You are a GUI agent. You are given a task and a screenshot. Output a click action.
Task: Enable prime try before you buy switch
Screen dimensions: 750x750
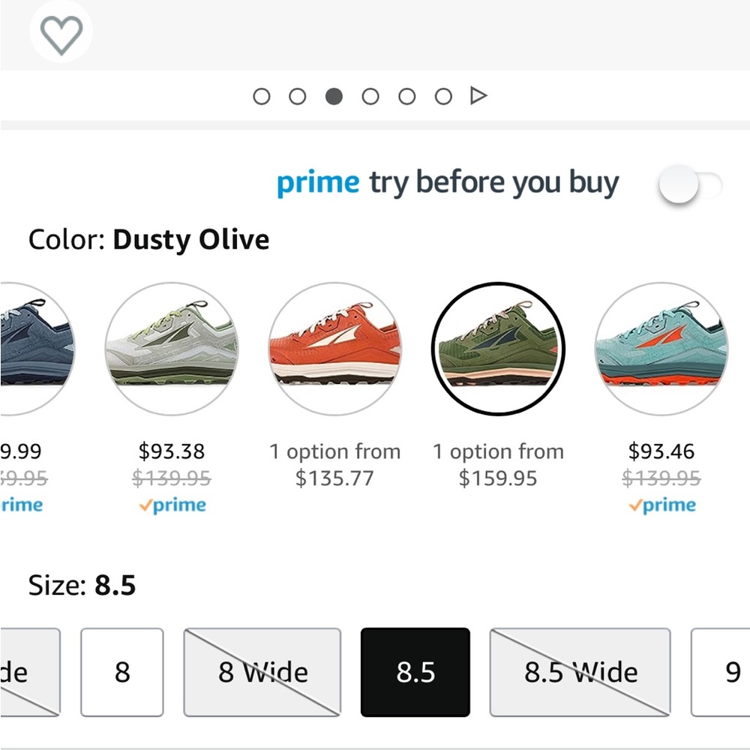coord(690,184)
